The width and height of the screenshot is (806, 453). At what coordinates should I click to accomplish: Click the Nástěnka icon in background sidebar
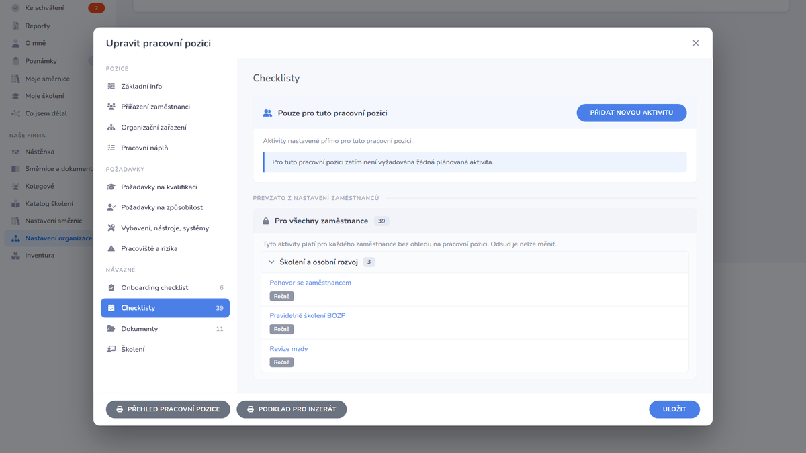pyautogui.click(x=15, y=152)
